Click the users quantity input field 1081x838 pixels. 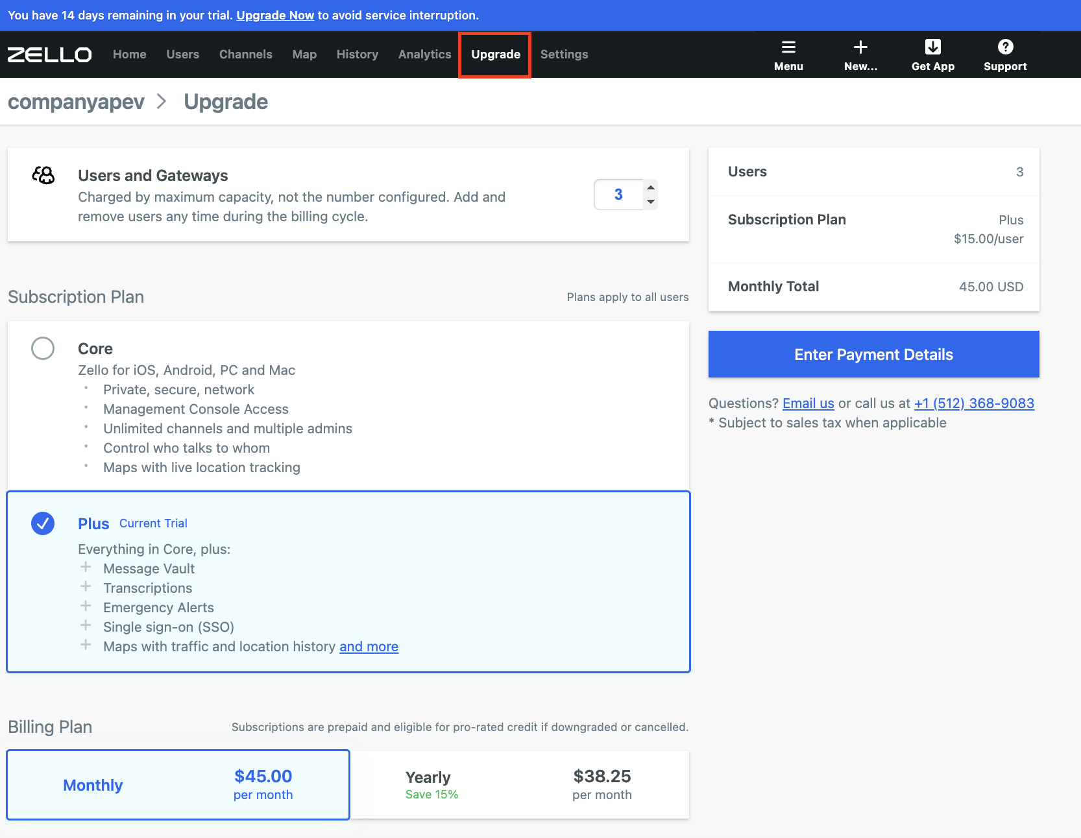coord(618,195)
